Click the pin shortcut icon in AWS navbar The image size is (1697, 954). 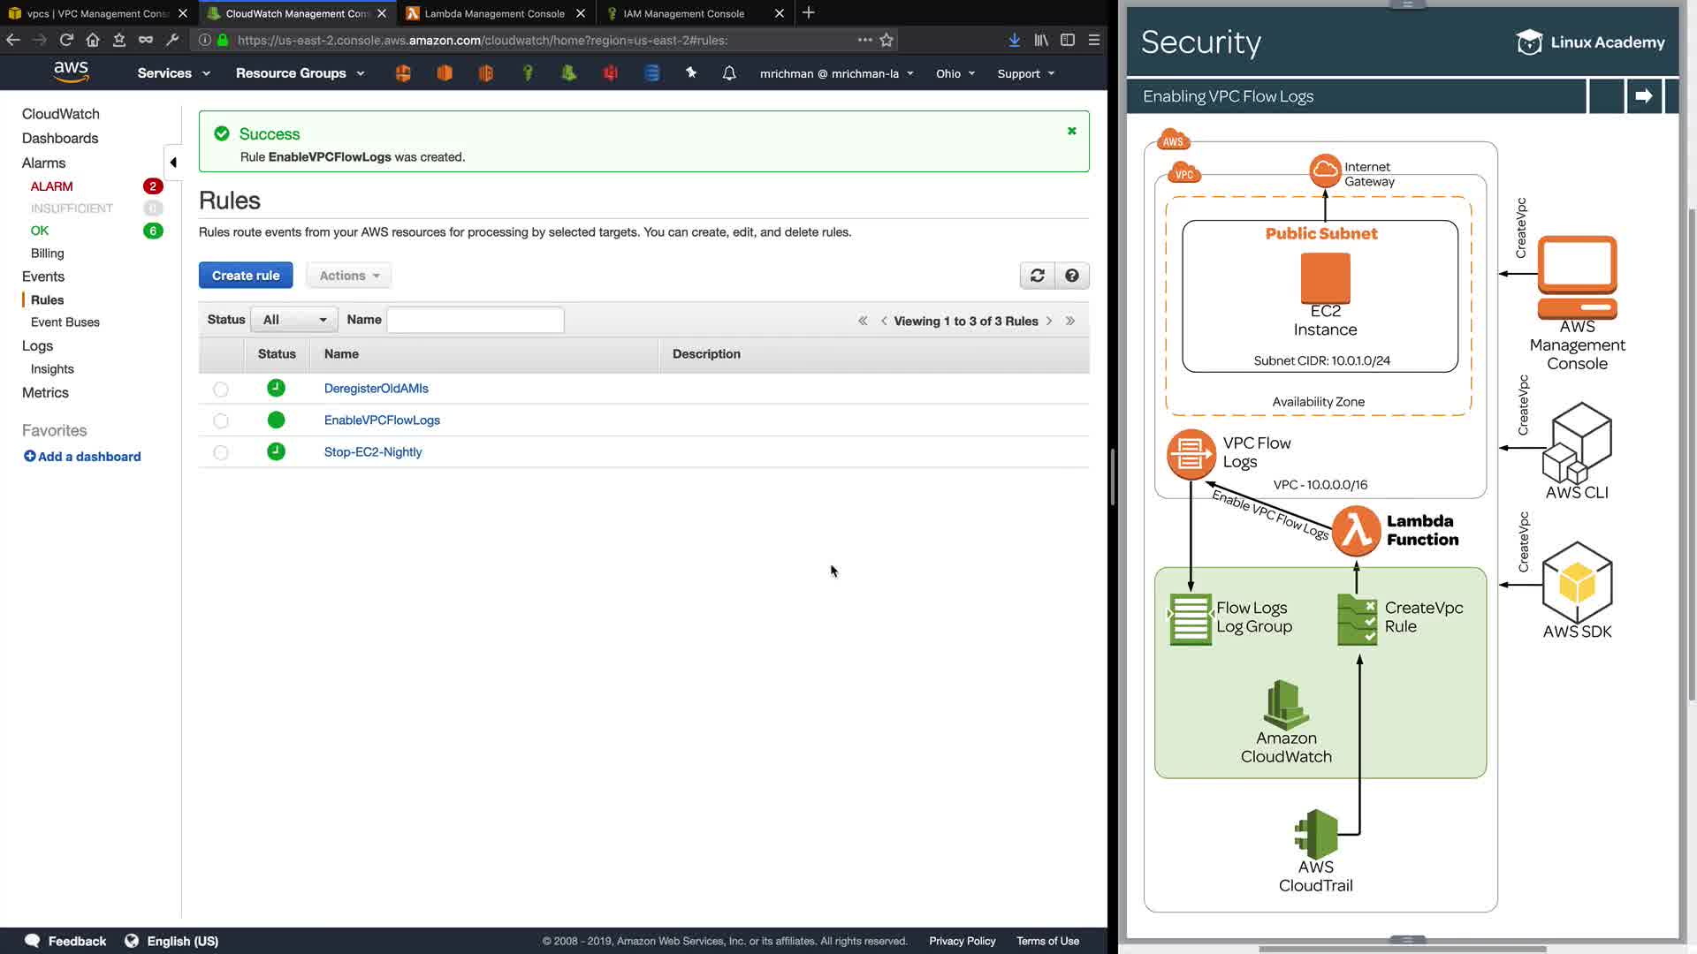[691, 73]
